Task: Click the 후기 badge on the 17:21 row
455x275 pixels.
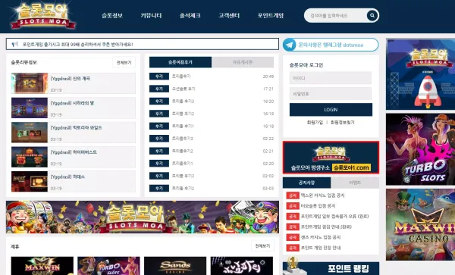Action: 159,89
